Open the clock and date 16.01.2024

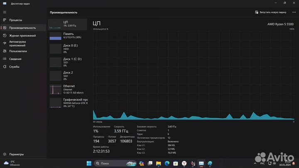285,163
